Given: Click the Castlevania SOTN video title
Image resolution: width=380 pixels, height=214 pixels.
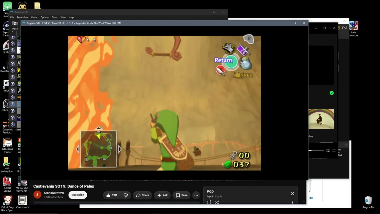Looking at the screenshot, I should point(64,186).
